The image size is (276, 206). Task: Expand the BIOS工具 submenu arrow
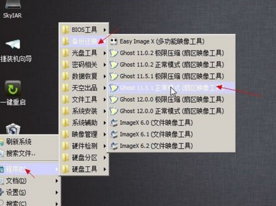[105, 30]
